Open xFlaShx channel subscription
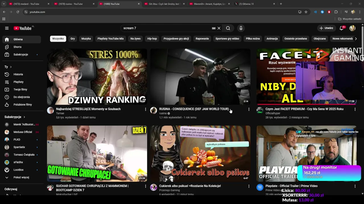Screen dimensions: 364x204 point(22,162)
